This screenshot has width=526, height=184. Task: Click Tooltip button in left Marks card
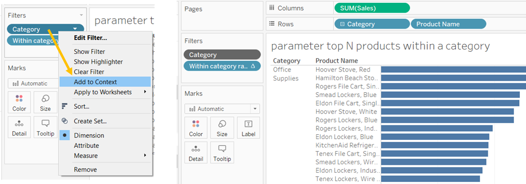(45, 127)
